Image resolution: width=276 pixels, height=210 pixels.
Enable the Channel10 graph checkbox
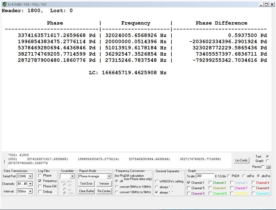tap(210, 194)
